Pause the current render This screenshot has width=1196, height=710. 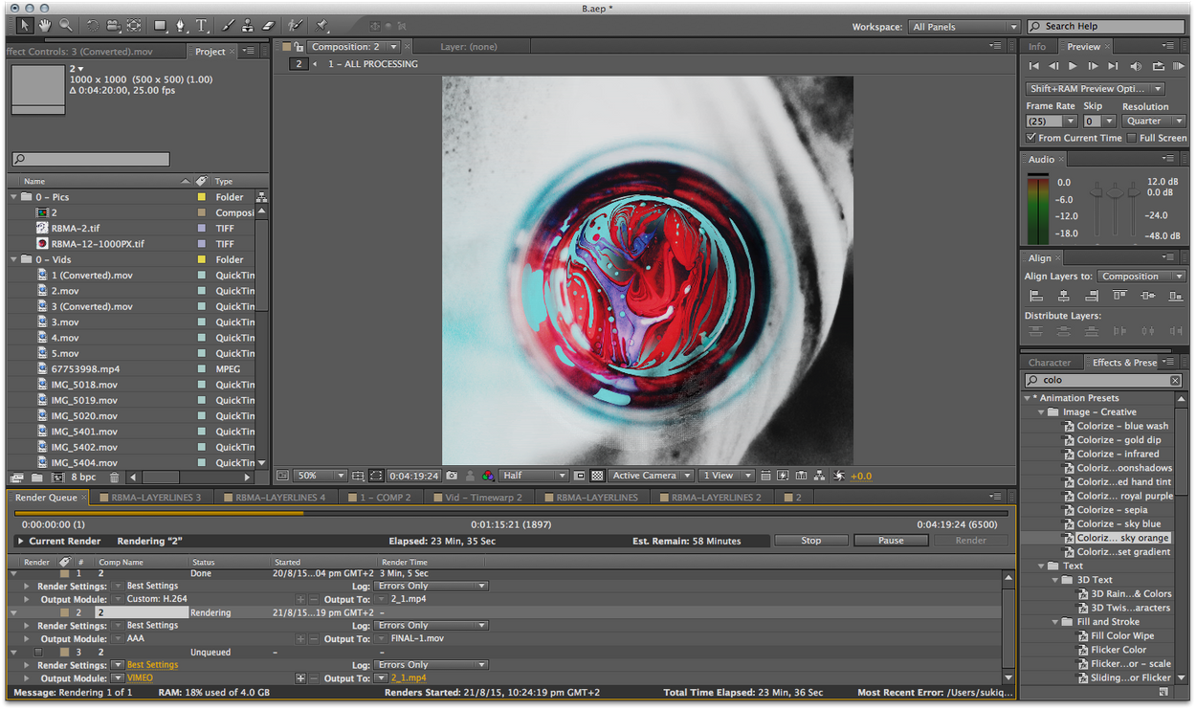tap(891, 541)
